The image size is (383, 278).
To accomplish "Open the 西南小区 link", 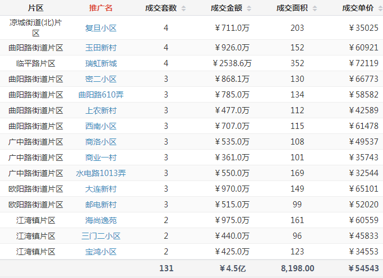I will coord(101,126).
